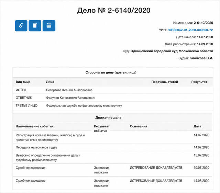
Task: Select the date 14.08.2020
Action: point(201,181)
